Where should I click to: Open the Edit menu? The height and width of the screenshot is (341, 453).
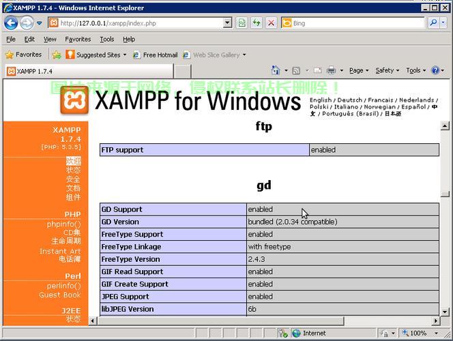coord(29,40)
